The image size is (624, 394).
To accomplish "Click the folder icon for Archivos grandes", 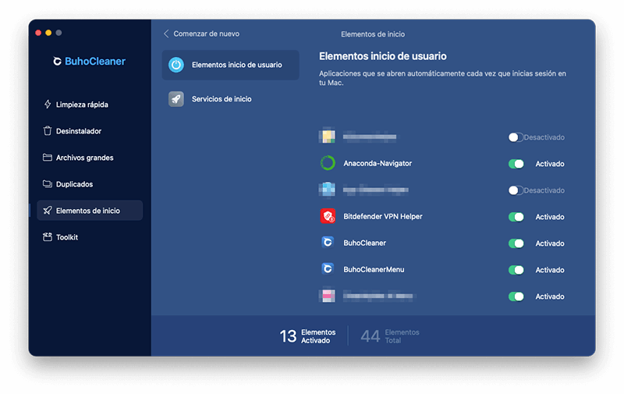I will pos(48,157).
